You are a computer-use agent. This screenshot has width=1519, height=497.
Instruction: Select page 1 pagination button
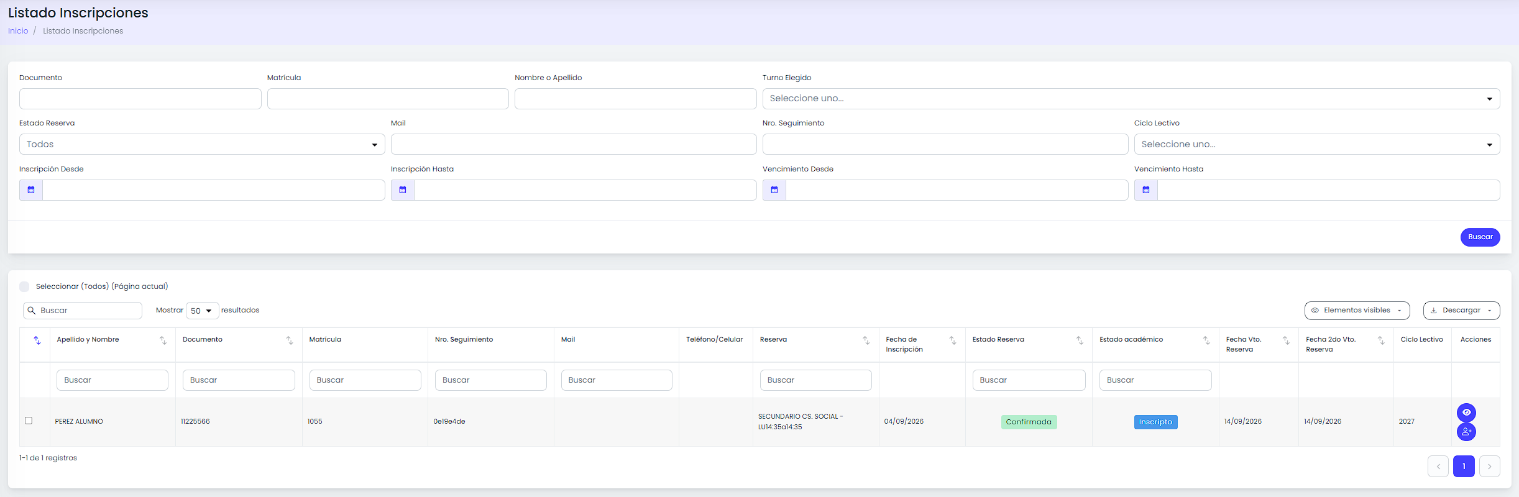click(1464, 467)
